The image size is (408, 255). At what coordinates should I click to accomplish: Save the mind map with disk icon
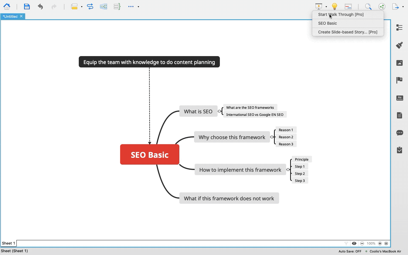point(27,7)
